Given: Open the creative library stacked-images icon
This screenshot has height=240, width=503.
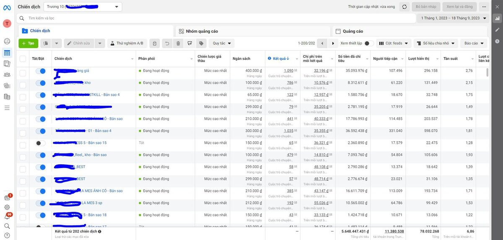Looking at the screenshot, I should pyautogui.click(x=7, y=86).
